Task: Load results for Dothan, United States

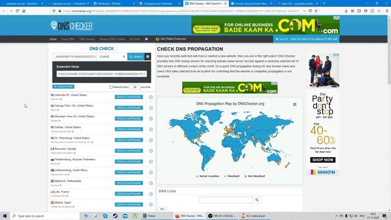Action: pos(129,129)
